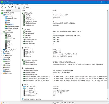Expand the Operating System tree node
Screen dimensions: 109x104
tap(2, 50)
